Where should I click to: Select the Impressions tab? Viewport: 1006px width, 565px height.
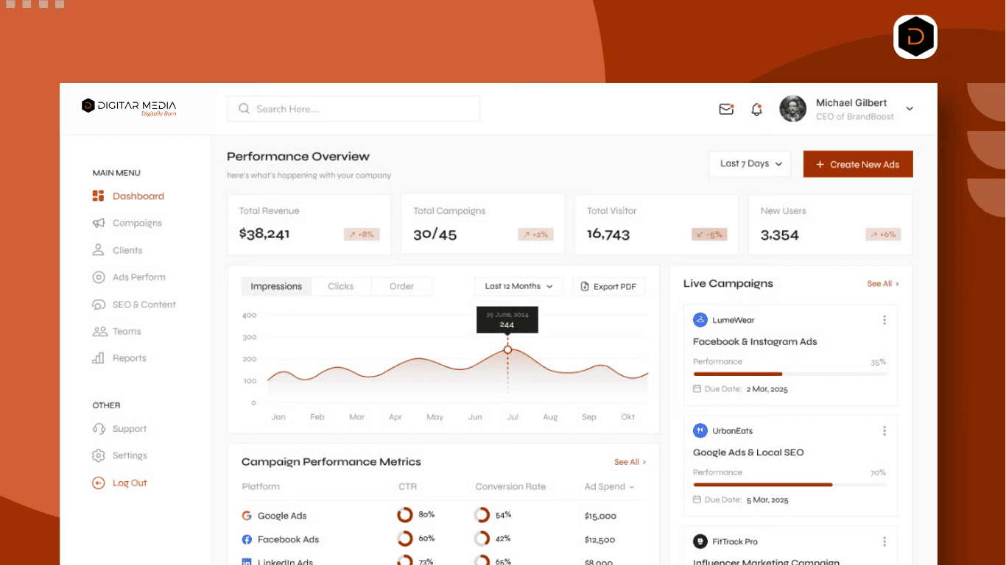click(x=276, y=286)
